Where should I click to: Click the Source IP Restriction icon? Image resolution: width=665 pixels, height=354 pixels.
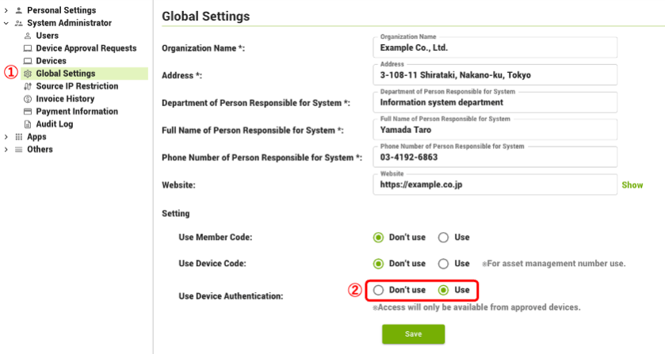pyautogui.click(x=28, y=86)
